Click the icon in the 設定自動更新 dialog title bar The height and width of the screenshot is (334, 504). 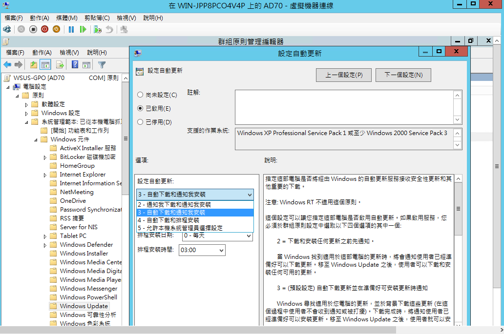[138, 53]
